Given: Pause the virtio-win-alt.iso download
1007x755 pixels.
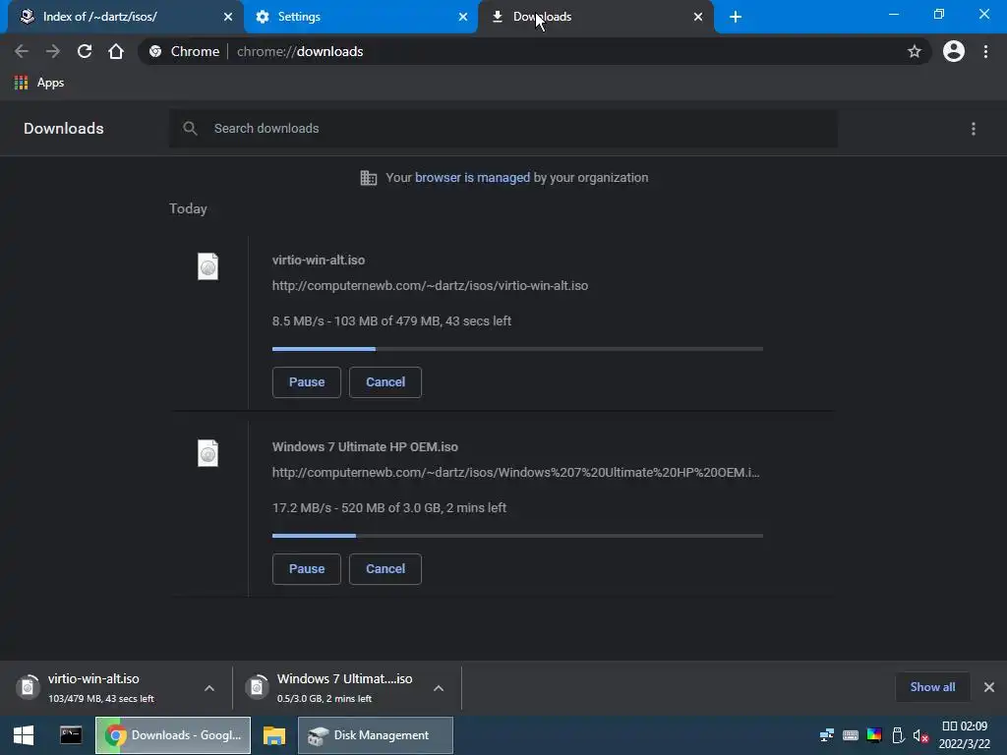Looking at the screenshot, I should (307, 382).
